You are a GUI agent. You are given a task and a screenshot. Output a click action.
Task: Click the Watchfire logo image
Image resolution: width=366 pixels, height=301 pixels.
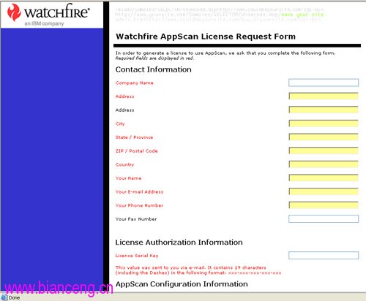pos(48,15)
